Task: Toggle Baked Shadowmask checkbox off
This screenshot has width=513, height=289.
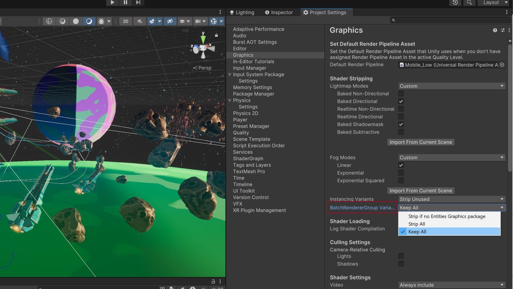Action: 401,124
